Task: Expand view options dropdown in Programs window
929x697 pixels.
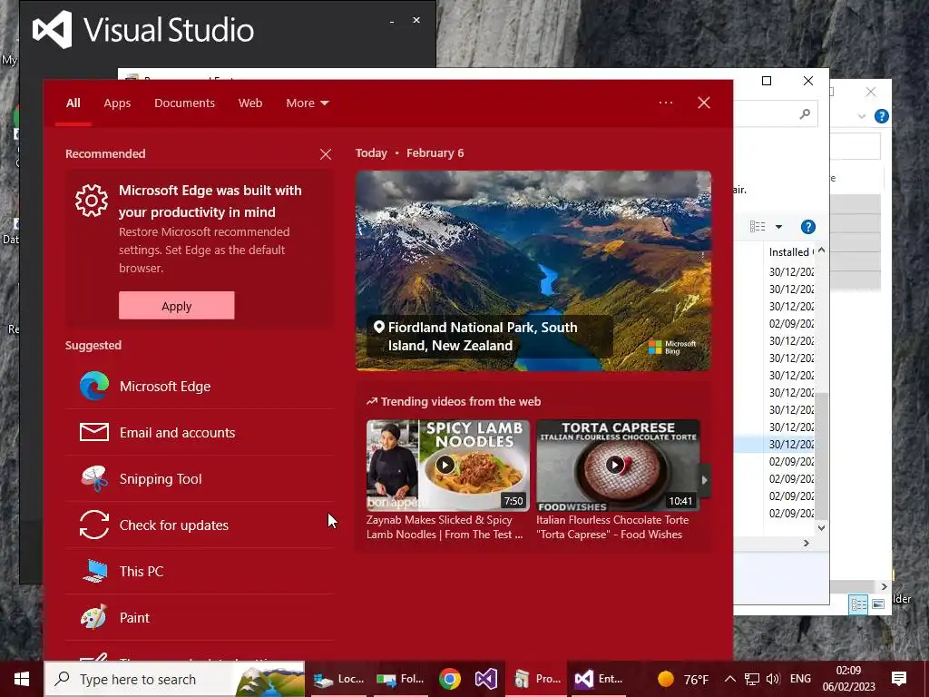Action: (x=779, y=226)
